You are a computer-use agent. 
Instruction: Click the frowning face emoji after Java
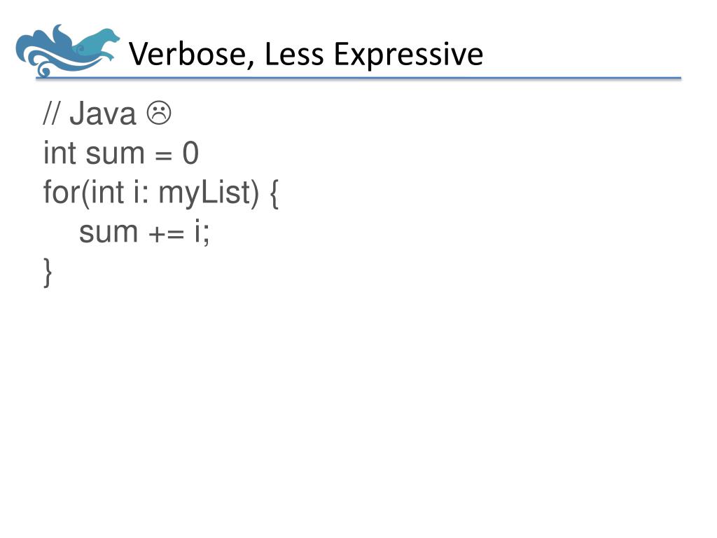pos(159,113)
